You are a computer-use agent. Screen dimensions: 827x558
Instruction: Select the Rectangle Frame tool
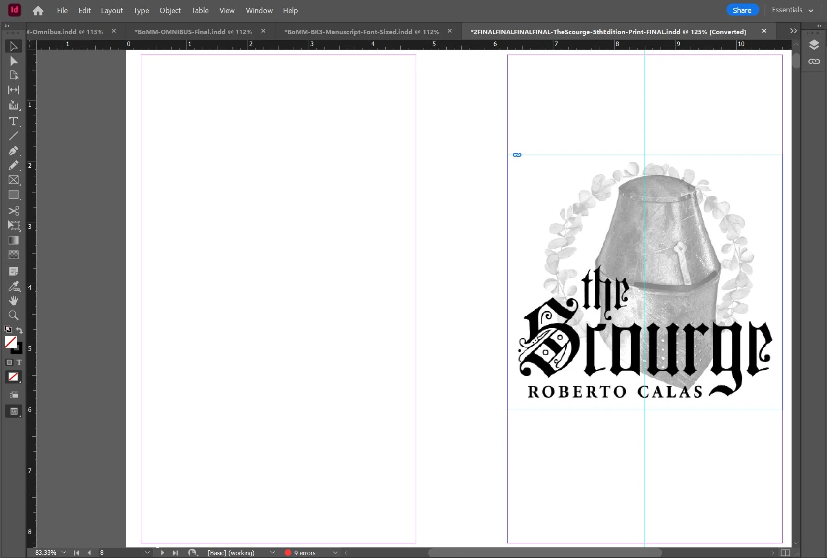pos(13,180)
